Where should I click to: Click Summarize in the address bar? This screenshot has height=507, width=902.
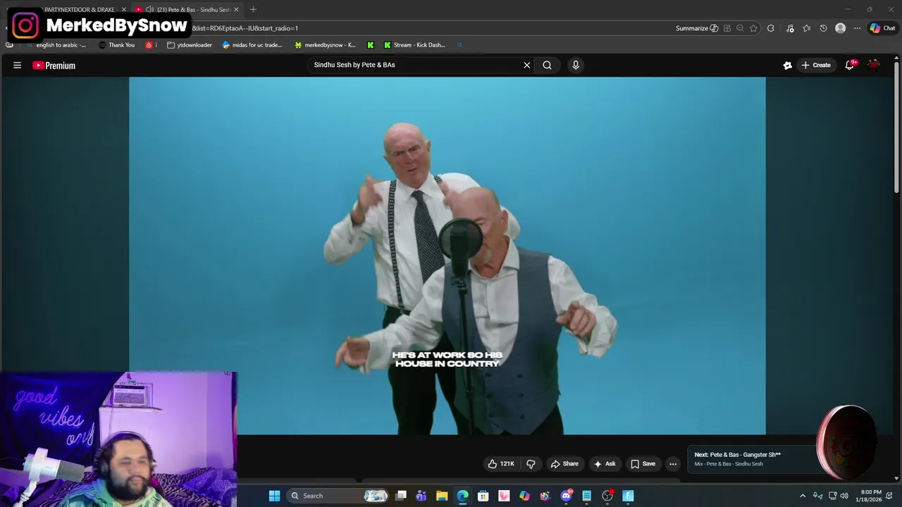pyautogui.click(x=696, y=28)
